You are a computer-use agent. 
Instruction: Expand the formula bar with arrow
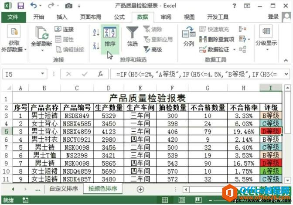pyautogui.click(x=286, y=74)
